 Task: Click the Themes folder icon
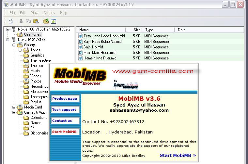click(x=26, y=66)
